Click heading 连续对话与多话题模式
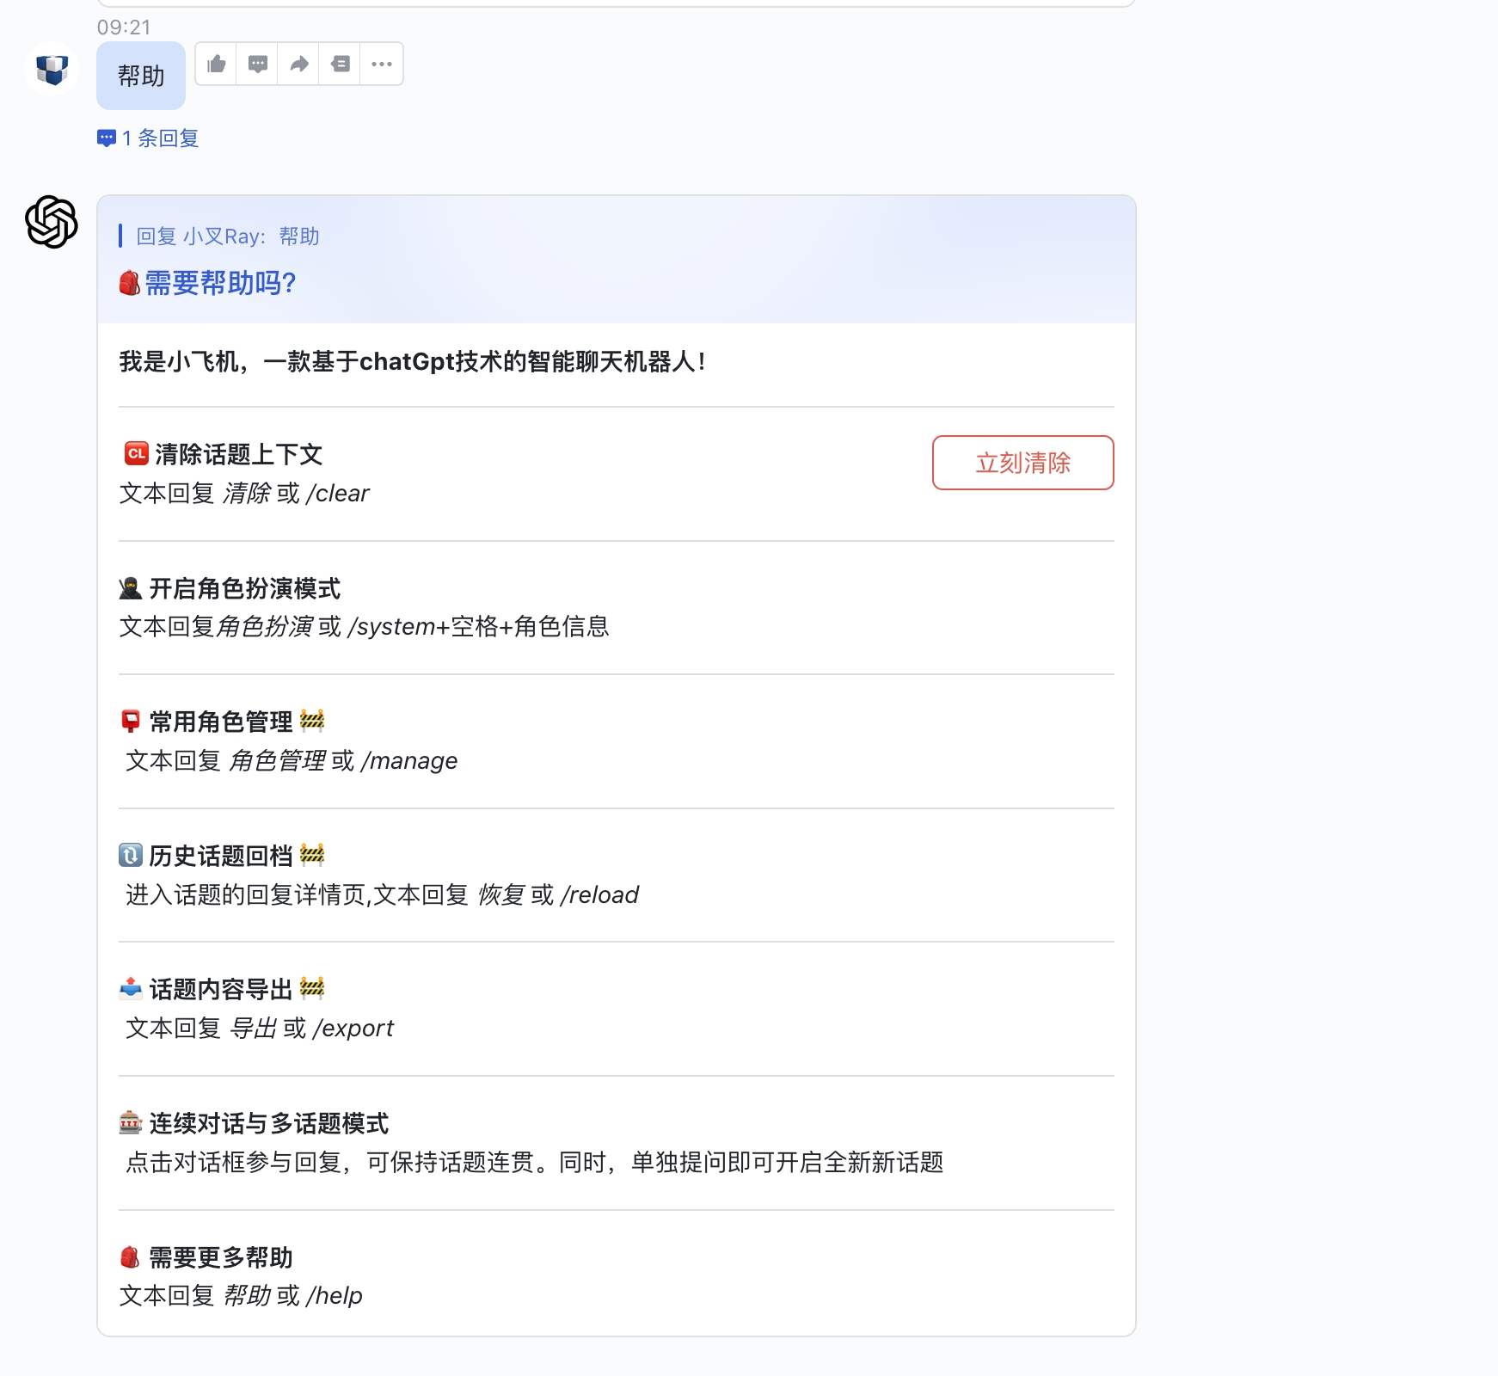This screenshot has width=1498, height=1376. point(269,1123)
